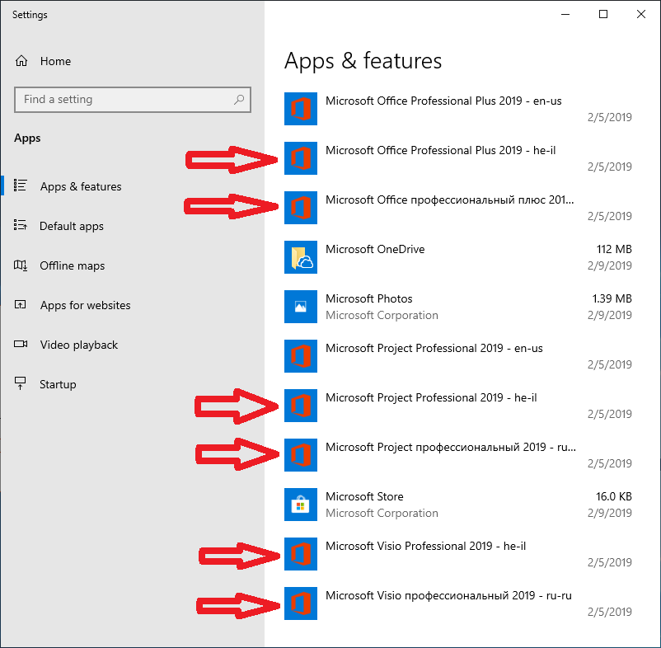Select the Microsoft Photos entry name

(369, 298)
